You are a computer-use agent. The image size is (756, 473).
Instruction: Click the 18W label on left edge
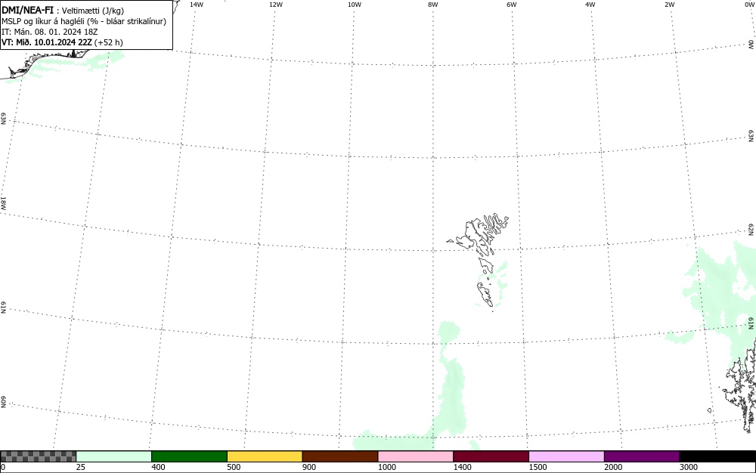[x=3, y=202]
